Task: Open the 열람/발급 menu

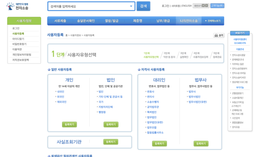Action: (x=112, y=21)
